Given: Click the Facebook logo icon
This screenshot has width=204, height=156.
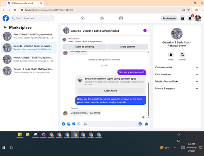Looking at the screenshot, I should click(x=6, y=18).
